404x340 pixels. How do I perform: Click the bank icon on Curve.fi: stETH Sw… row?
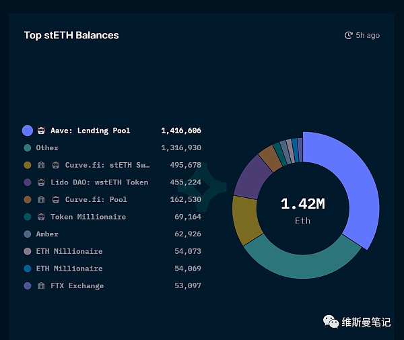42,165
